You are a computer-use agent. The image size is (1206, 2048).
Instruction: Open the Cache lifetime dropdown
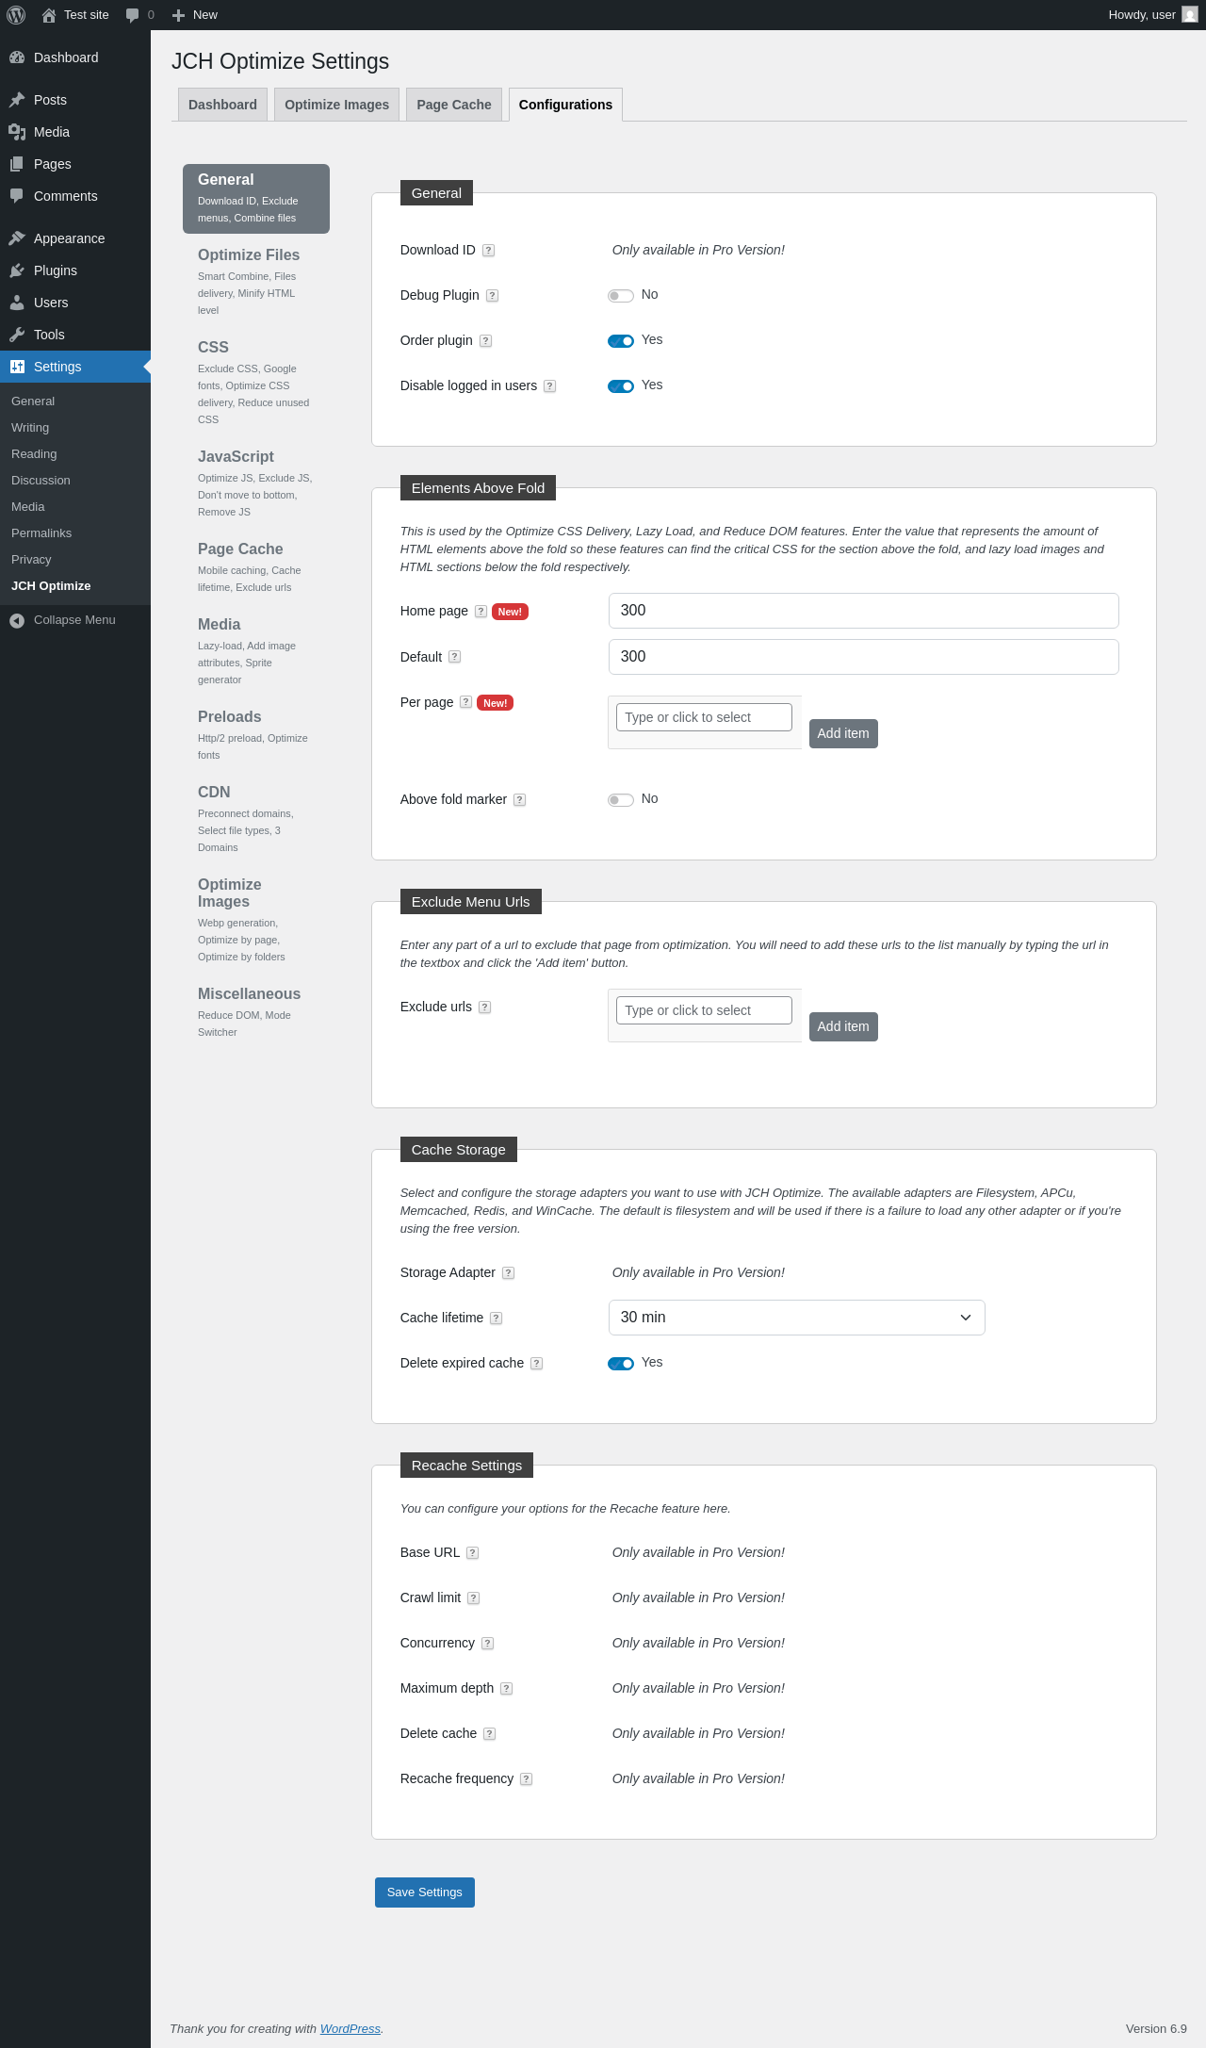[797, 1318]
